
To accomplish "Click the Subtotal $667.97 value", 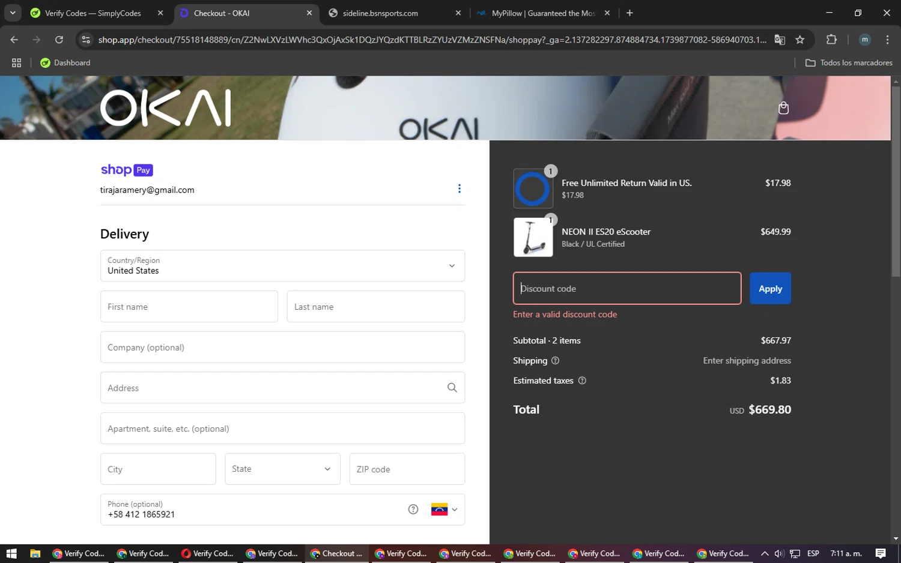I will (776, 340).
